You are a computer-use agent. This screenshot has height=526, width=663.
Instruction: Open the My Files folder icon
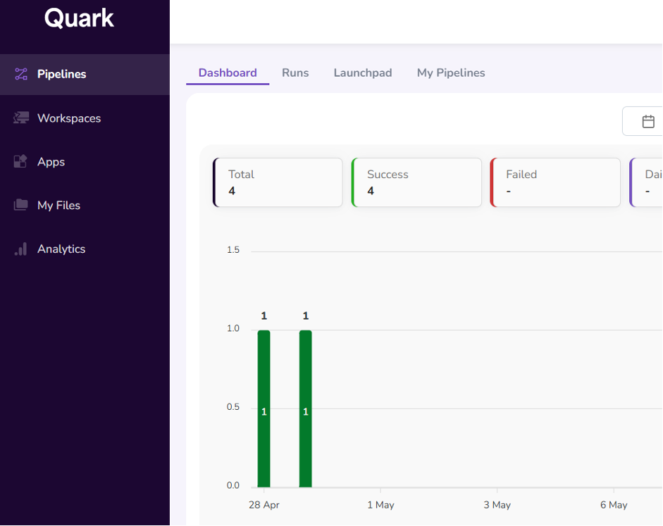tap(21, 206)
